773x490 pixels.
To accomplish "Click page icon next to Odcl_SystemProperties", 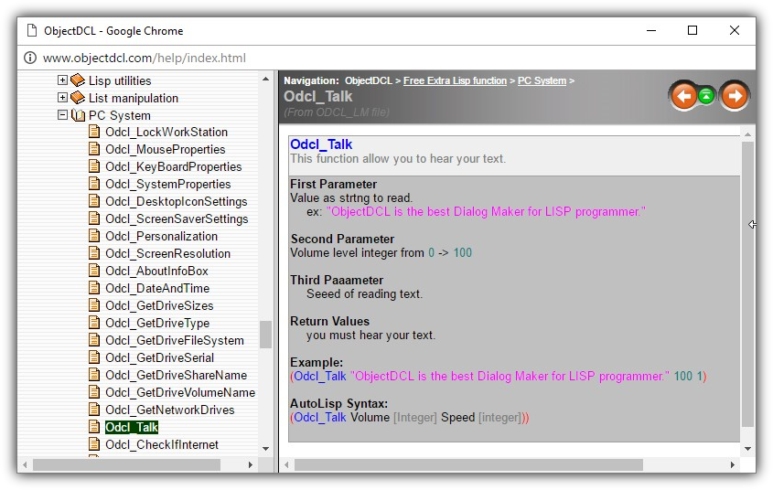I will click(x=93, y=184).
